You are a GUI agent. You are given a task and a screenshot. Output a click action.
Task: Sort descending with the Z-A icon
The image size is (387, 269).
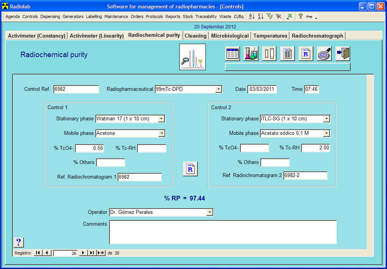260,16
